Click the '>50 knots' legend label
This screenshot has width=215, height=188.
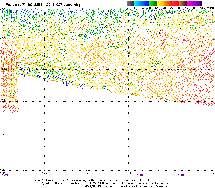pyautogui.click(x=207, y=8)
